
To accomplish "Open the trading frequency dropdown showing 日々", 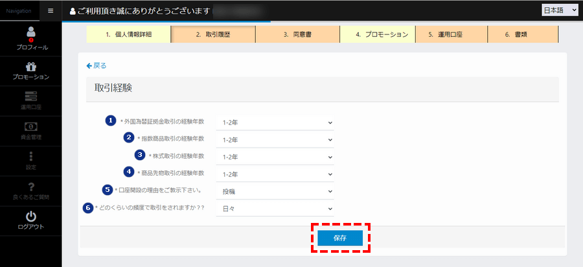I will click(275, 209).
